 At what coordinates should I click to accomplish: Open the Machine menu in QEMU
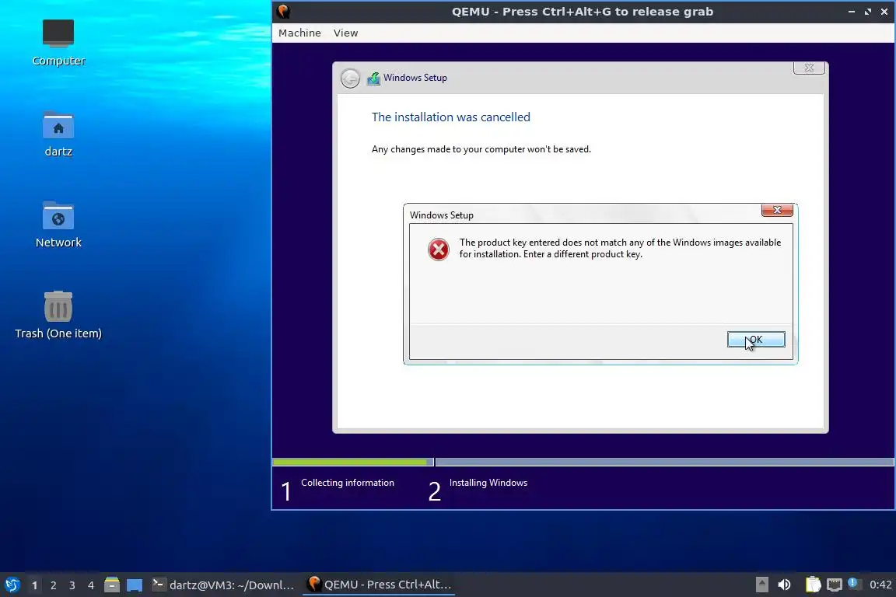299,33
